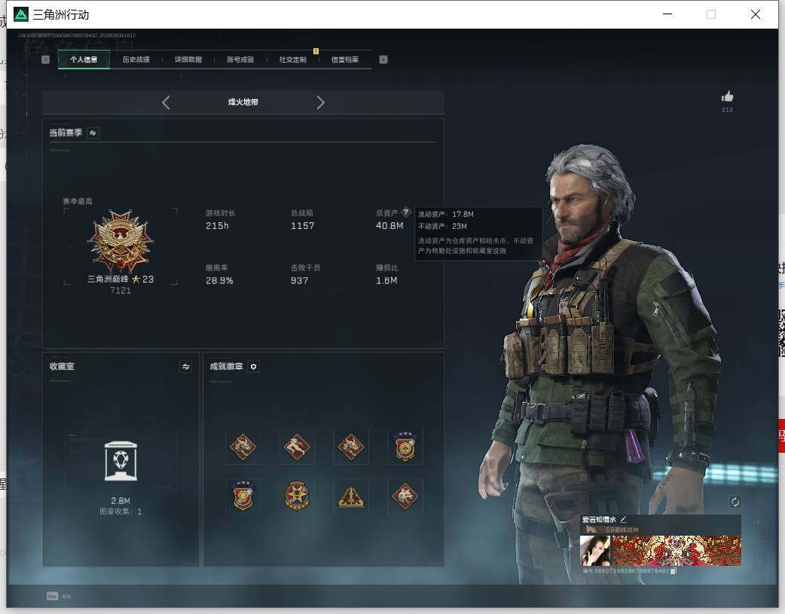Click the 总战局 1157 value
This screenshot has width=785, height=614.
click(x=303, y=226)
